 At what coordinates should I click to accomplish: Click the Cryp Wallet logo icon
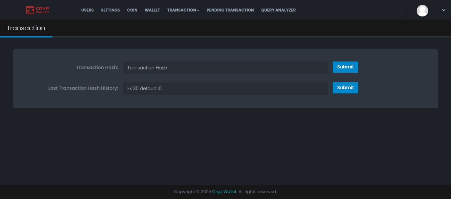pyautogui.click(x=30, y=10)
